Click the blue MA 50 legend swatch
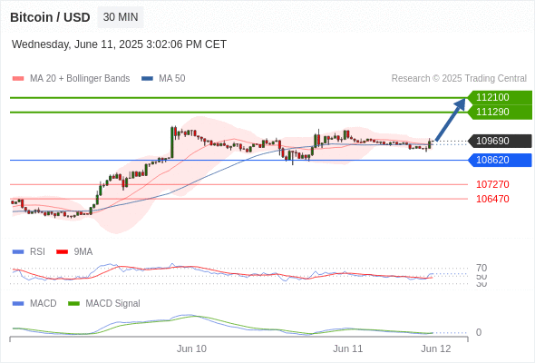 click(x=147, y=79)
